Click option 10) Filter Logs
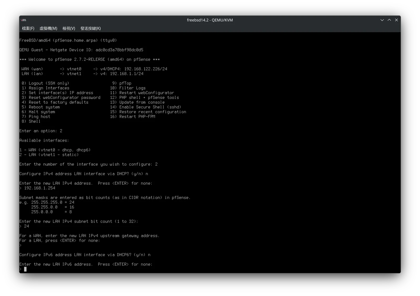 (128, 88)
